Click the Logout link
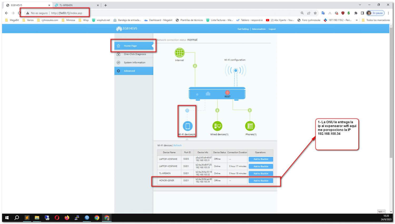The height and width of the screenshot is (224, 395). click(272, 29)
